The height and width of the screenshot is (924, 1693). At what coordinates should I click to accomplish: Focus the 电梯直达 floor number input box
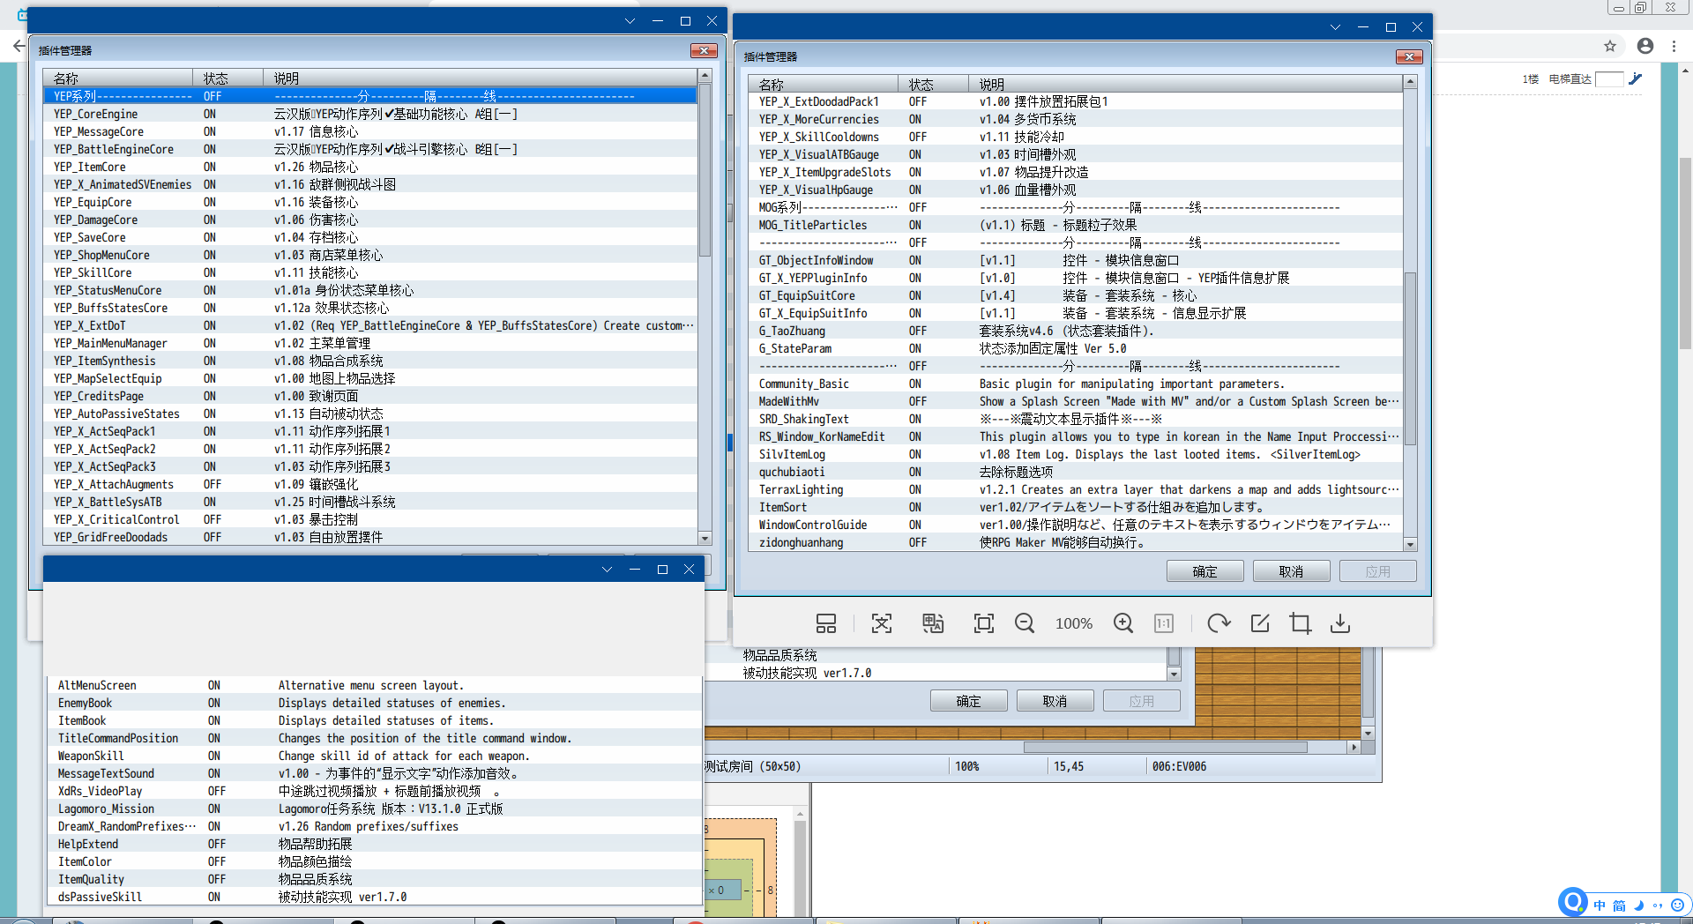[1609, 79]
